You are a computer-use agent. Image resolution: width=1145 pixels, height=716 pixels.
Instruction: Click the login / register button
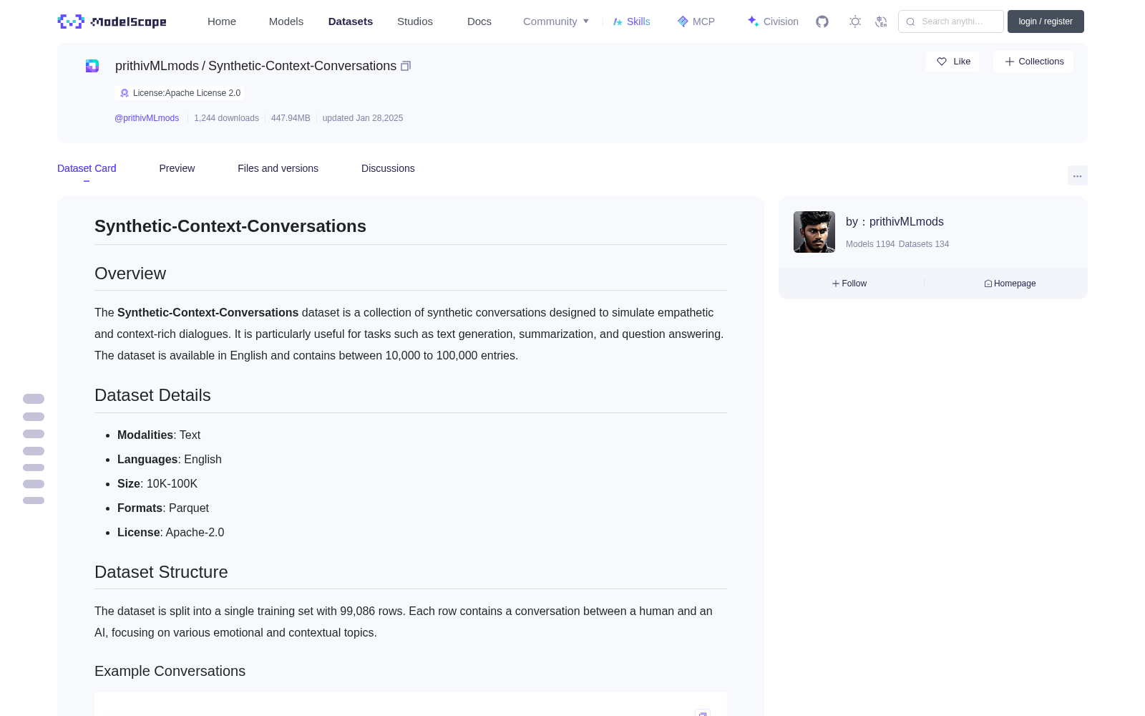coord(1046,21)
